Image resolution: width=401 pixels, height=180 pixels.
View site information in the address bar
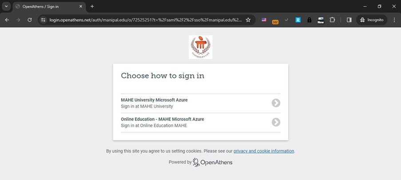(43, 20)
